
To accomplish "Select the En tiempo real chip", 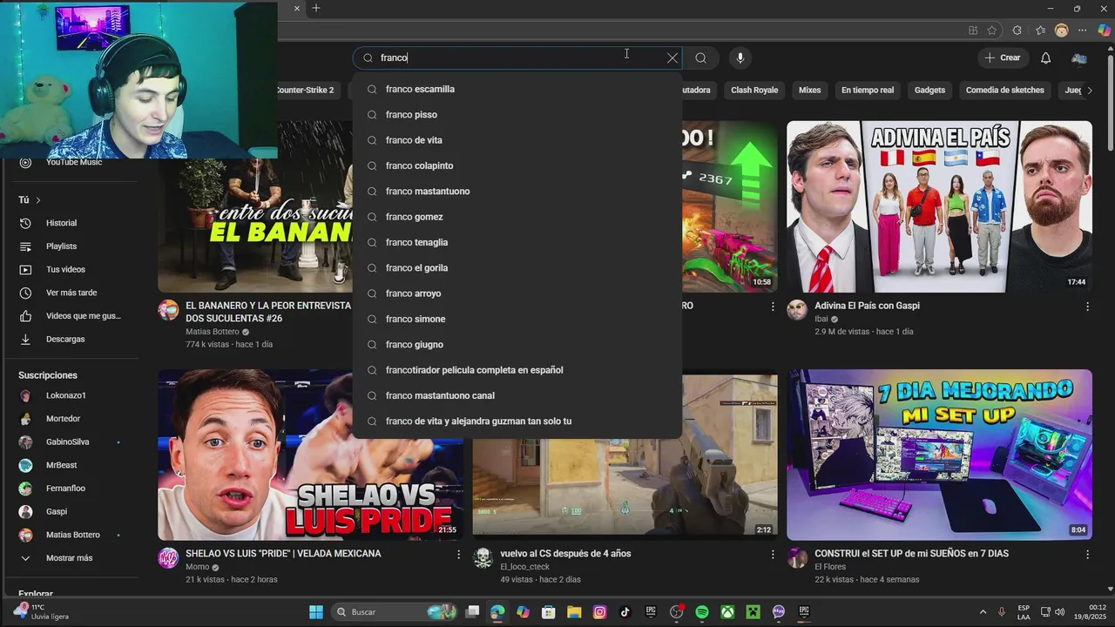I will tap(868, 90).
